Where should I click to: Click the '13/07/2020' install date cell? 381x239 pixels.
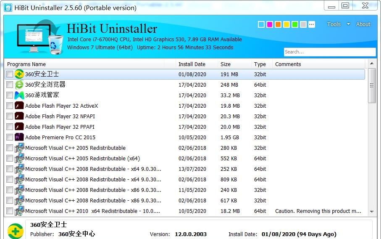point(192,169)
